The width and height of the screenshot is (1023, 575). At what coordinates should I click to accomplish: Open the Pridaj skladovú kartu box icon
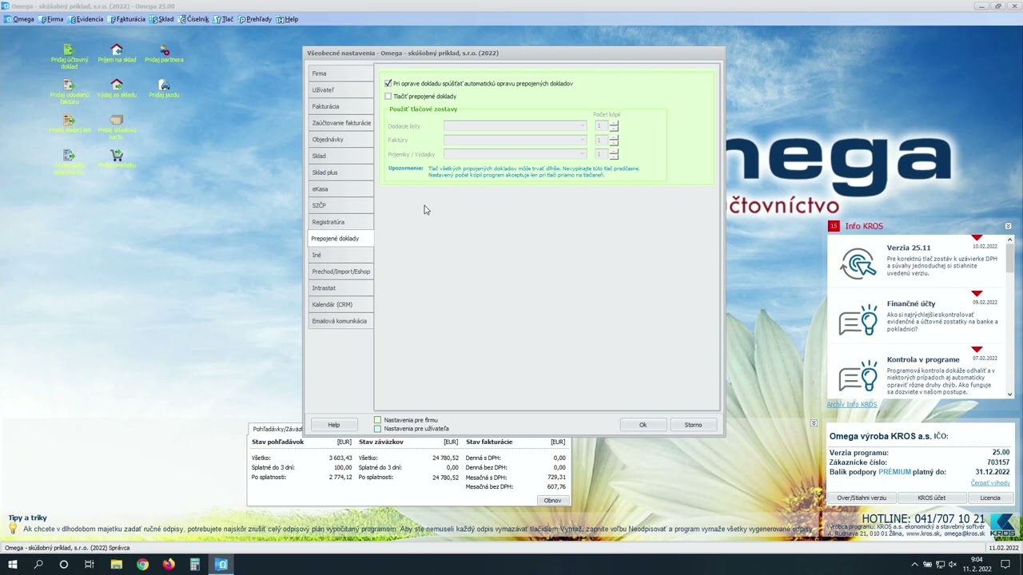tap(117, 120)
